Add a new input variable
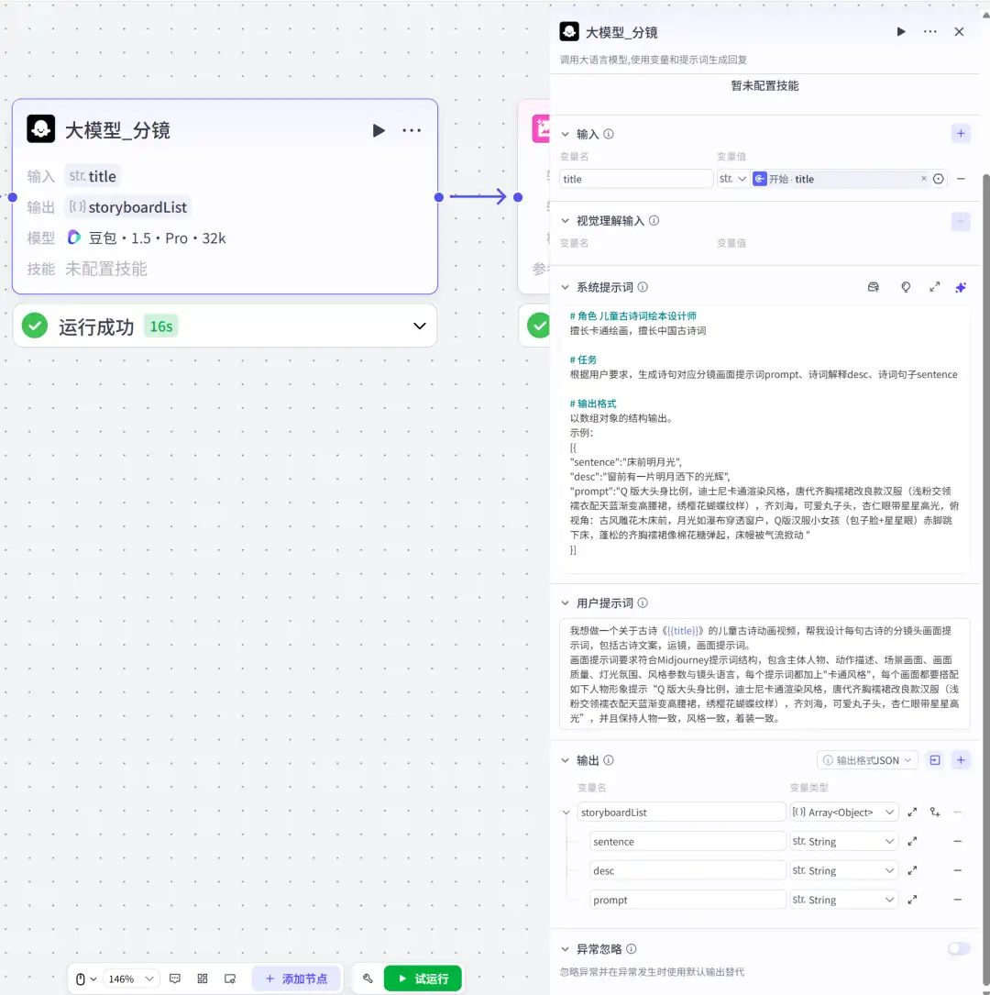This screenshot has height=995, width=990. [x=961, y=133]
